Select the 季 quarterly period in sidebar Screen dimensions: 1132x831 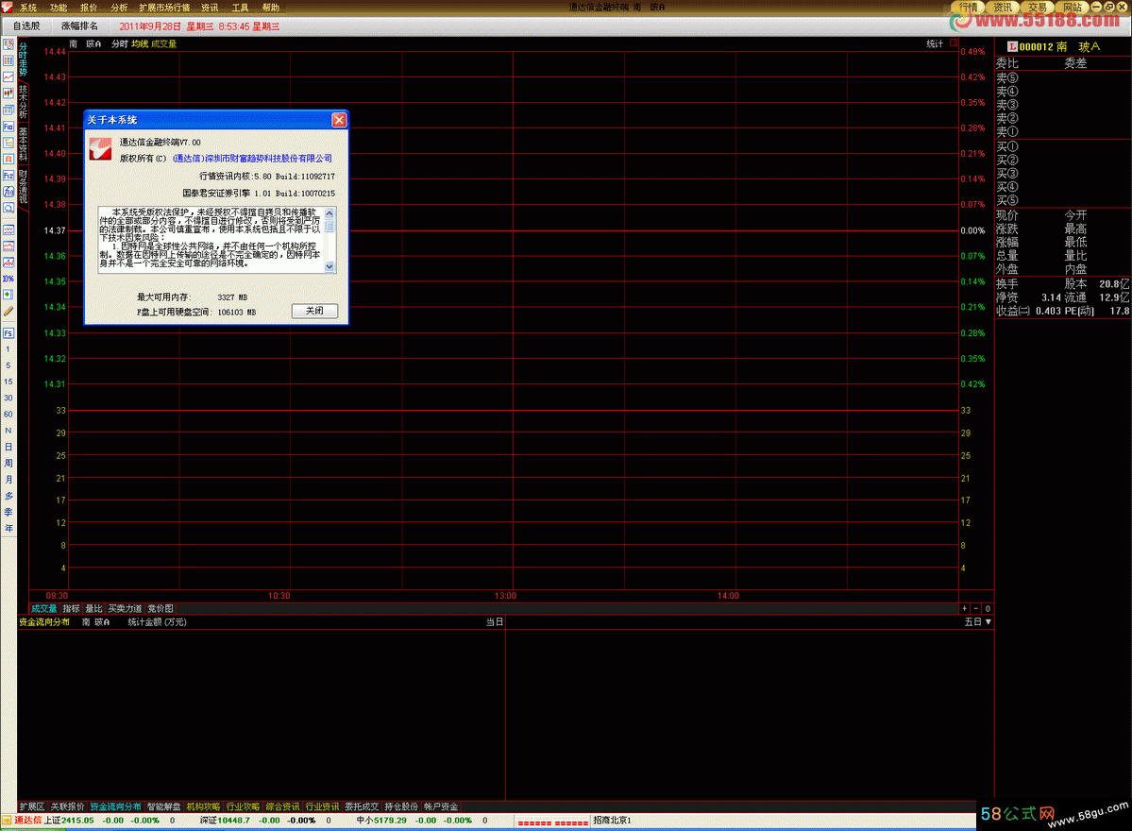[8, 512]
